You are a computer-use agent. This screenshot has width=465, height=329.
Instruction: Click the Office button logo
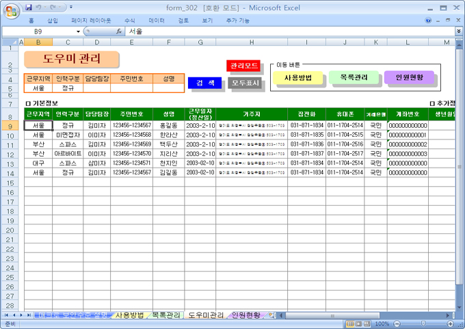coord(11,10)
